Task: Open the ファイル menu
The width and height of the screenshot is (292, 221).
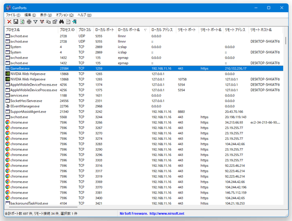Action: 13,15
